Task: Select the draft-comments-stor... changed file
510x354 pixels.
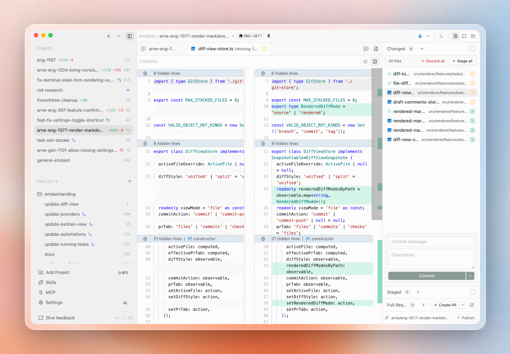Action: point(431,102)
